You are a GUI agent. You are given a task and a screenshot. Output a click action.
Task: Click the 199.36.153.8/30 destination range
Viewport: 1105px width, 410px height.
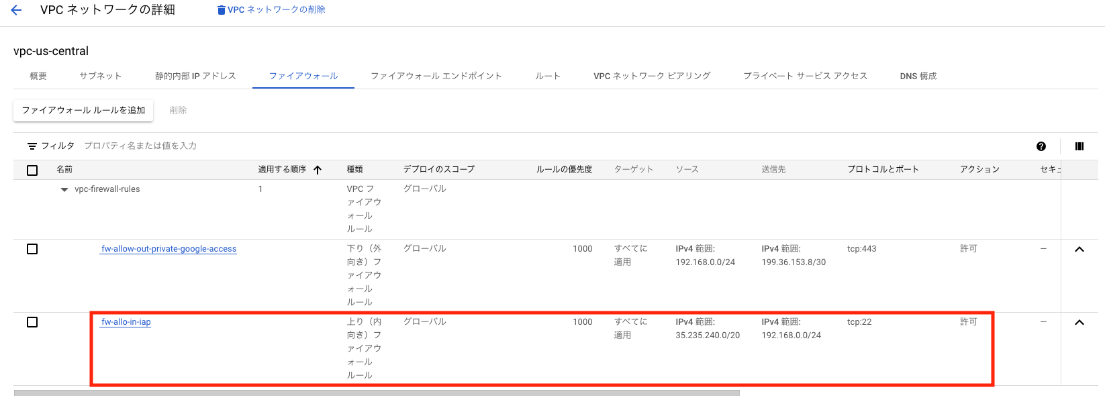(794, 262)
